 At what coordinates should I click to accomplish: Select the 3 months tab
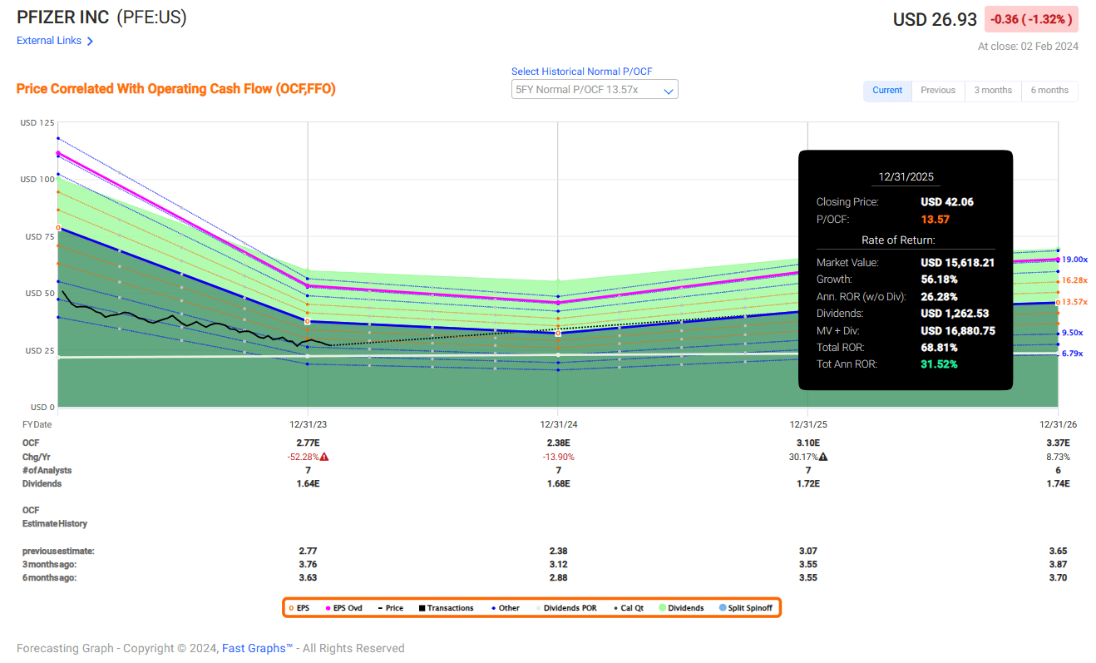[x=993, y=91]
